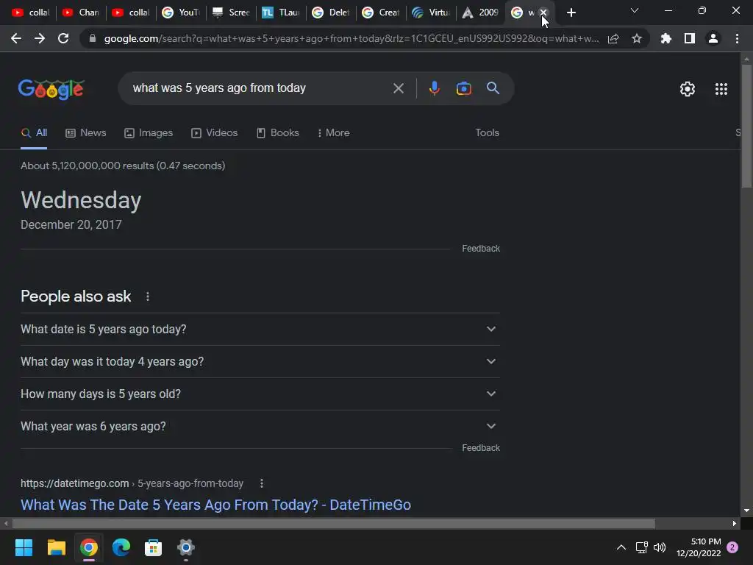The height and width of the screenshot is (565, 753).
Task: Click the horizontal scrollbar thumb
Action: 334,523
